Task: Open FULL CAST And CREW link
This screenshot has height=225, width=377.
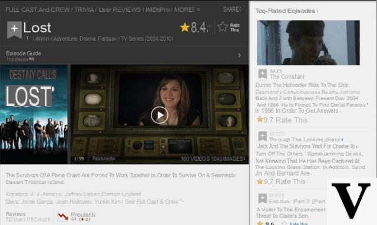Action: pos(38,9)
